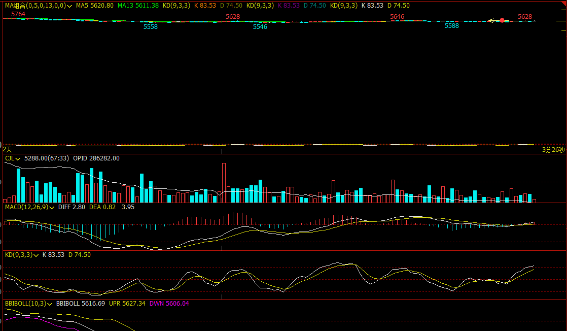
Task: Open the MA组合 indicator dropdown arrow
Action: [69, 6]
